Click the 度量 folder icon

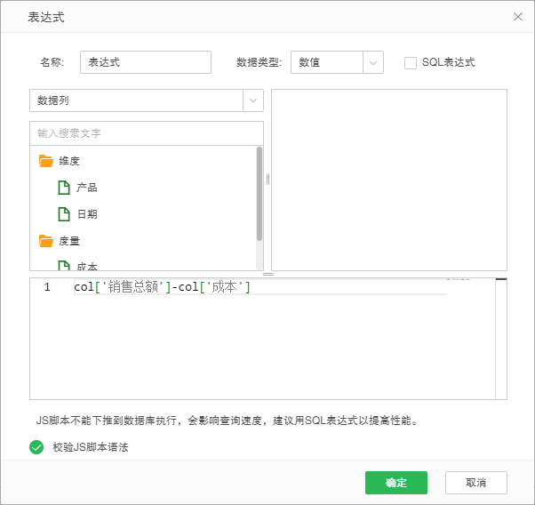tap(45, 241)
